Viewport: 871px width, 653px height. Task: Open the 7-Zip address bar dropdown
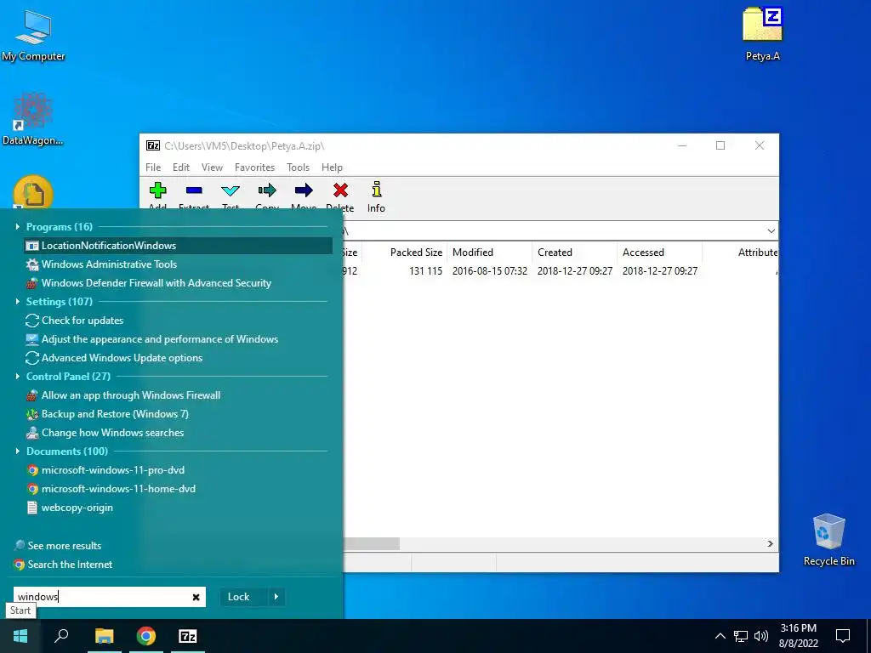pyautogui.click(x=771, y=231)
